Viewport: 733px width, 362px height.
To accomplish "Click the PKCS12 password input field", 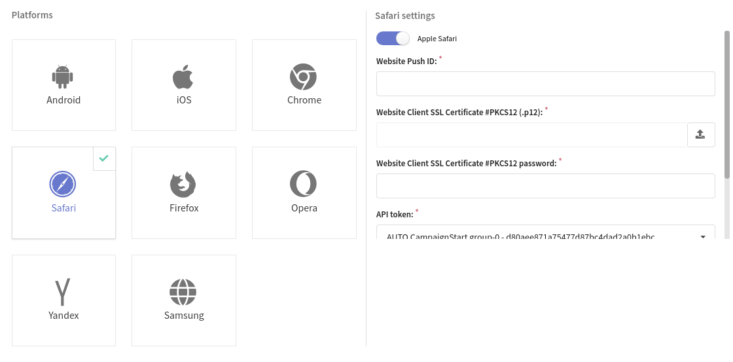I will tap(546, 186).
